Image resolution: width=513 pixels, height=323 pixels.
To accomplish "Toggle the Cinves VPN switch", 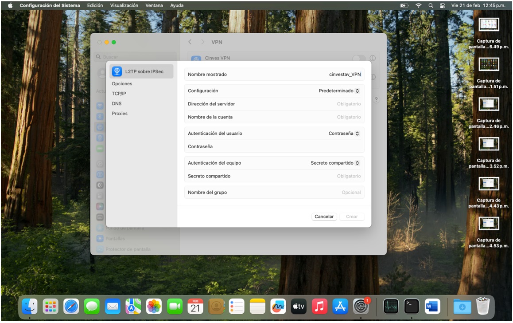I will 359,58.
